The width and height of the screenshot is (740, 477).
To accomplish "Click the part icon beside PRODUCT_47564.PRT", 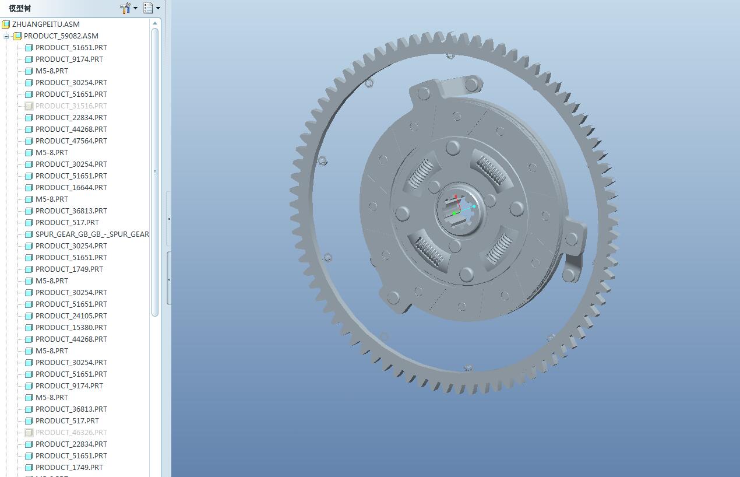I will (x=29, y=141).
